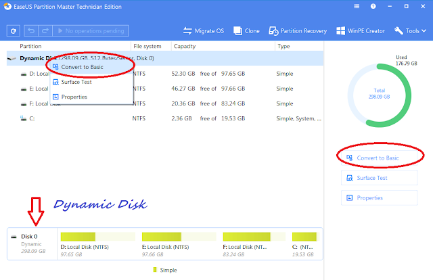Click the Simple legend color swatch

click(155, 269)
